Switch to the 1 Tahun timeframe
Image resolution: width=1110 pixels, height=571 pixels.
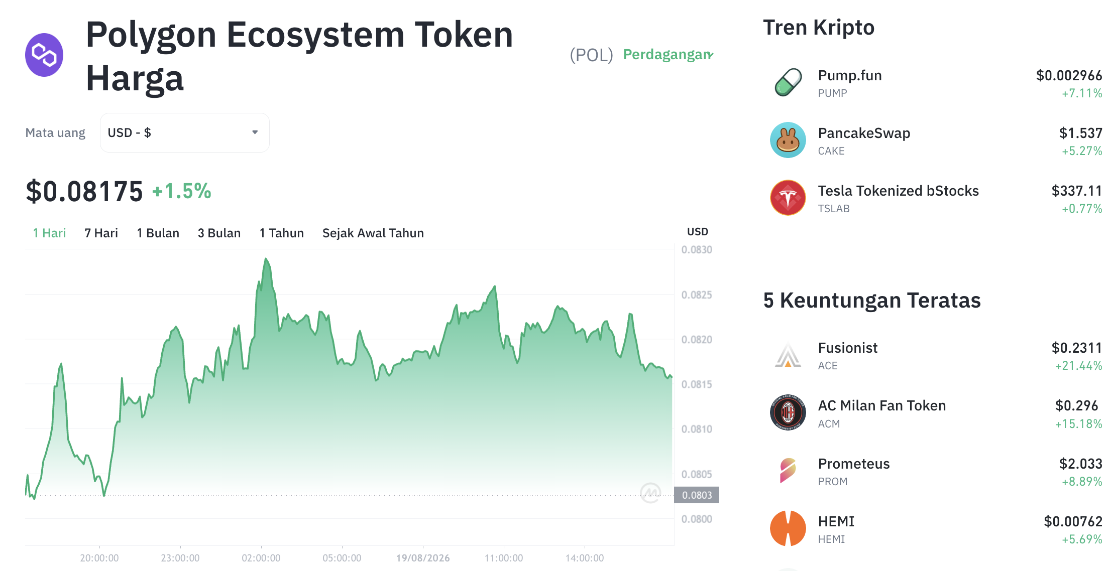281,233
